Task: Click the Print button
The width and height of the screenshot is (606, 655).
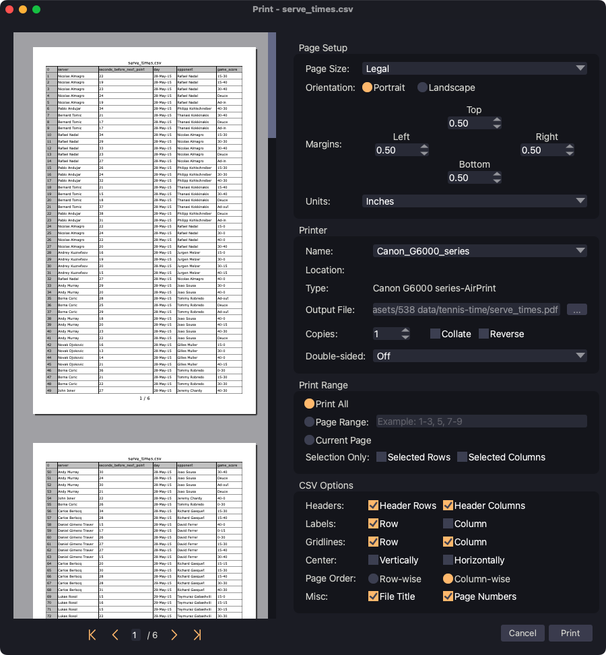Action: (570, 633)
